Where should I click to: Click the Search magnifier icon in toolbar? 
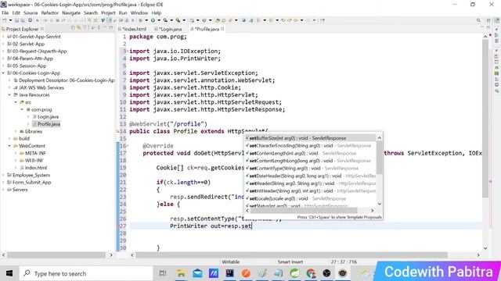[478, 20]
